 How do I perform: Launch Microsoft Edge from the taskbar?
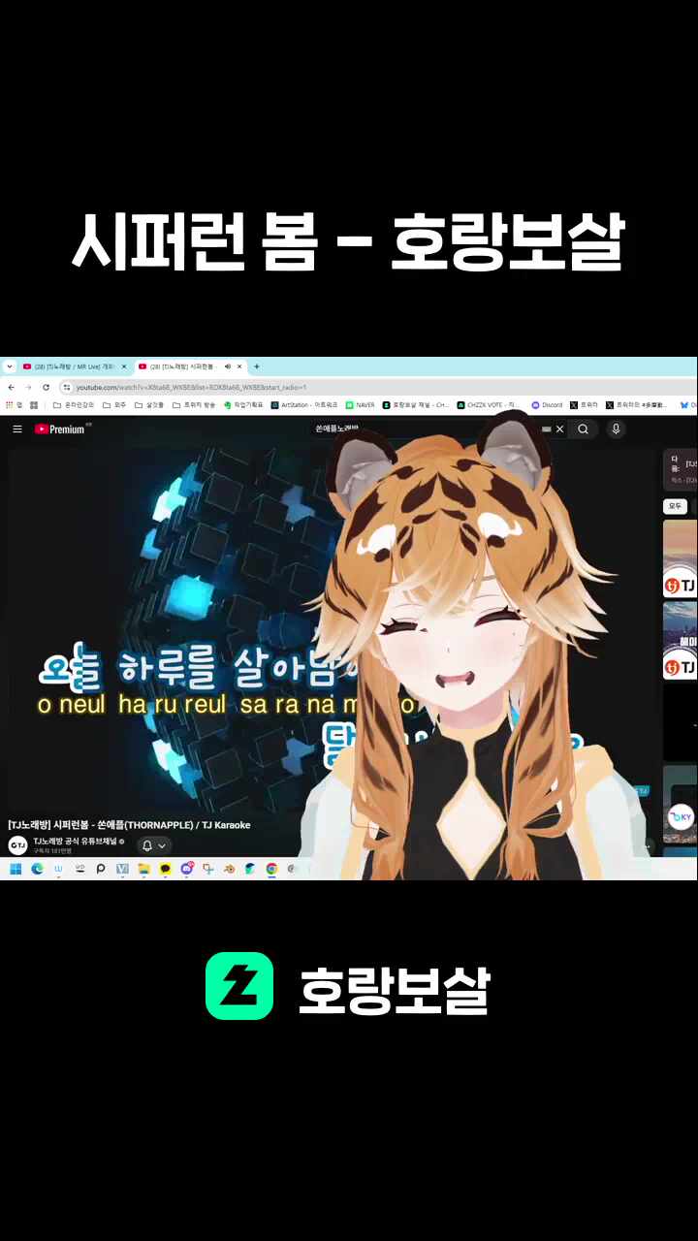point(37,869)
